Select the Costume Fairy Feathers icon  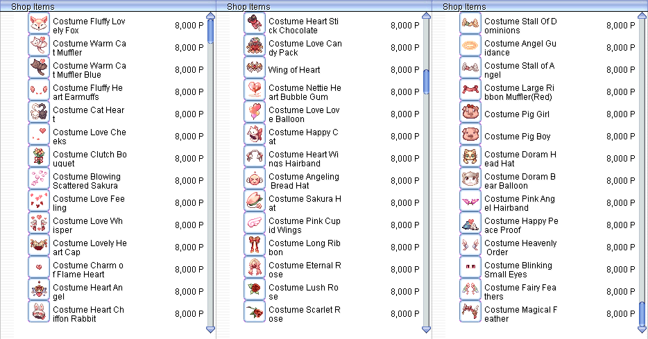[x=470, y=290]
